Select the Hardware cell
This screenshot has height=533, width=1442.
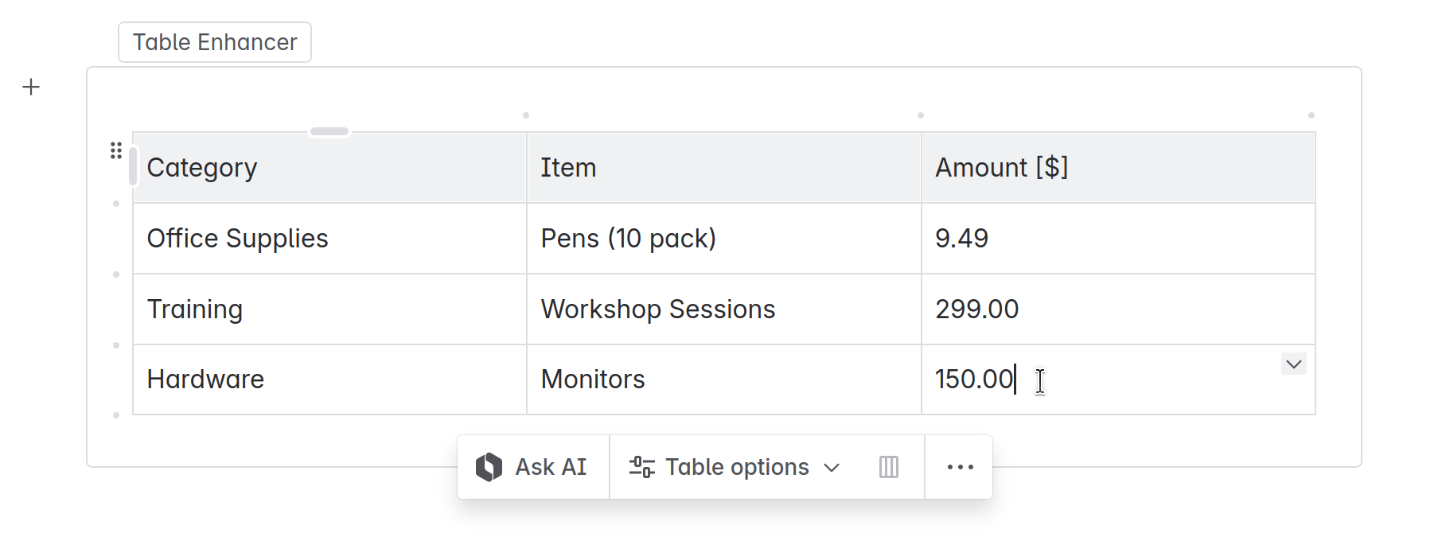[x=329, y=379]
